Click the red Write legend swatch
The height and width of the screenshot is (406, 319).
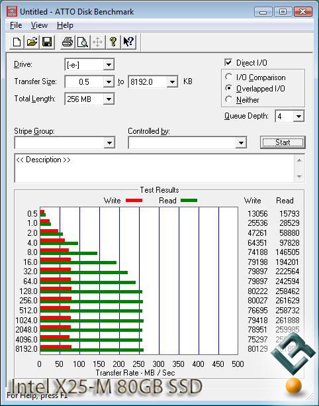pos(134,201)
